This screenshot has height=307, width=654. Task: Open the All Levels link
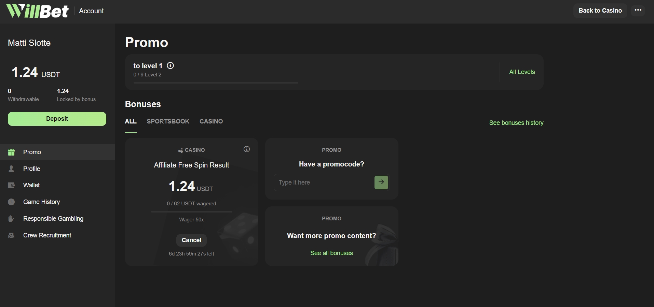pos(522,72)
